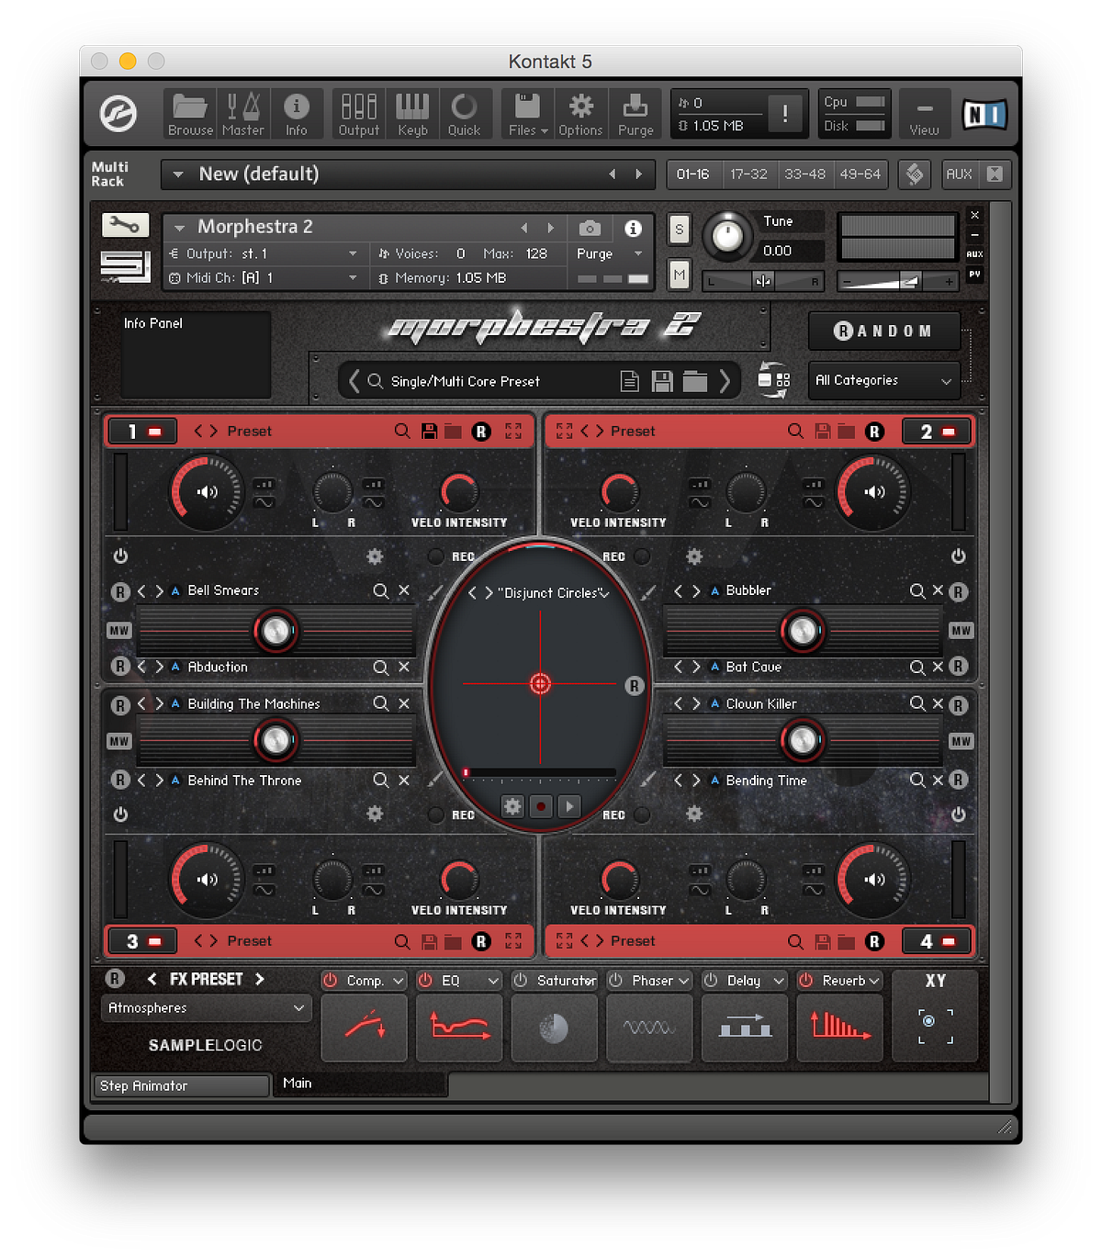This screenshot has width=1102, height=1258.
Task: Save the Single/Multi Core preset
Action: [x=662, y=381]
